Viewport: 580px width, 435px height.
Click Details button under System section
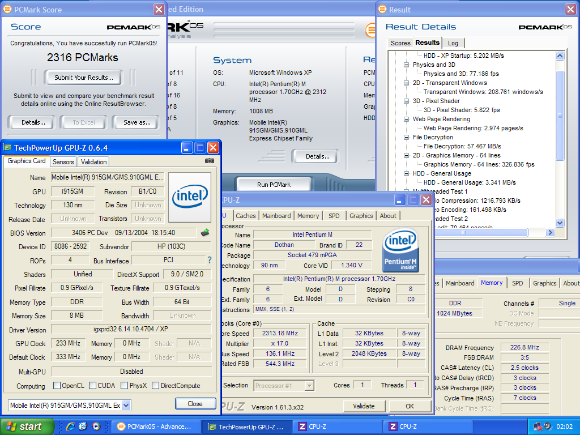pos(317,156)
